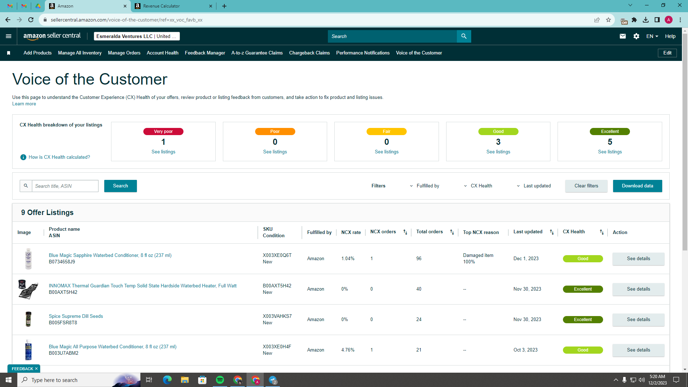Screen dimensions: 688x387
Task: Open the Help link in header
Action: pos(670,36)
